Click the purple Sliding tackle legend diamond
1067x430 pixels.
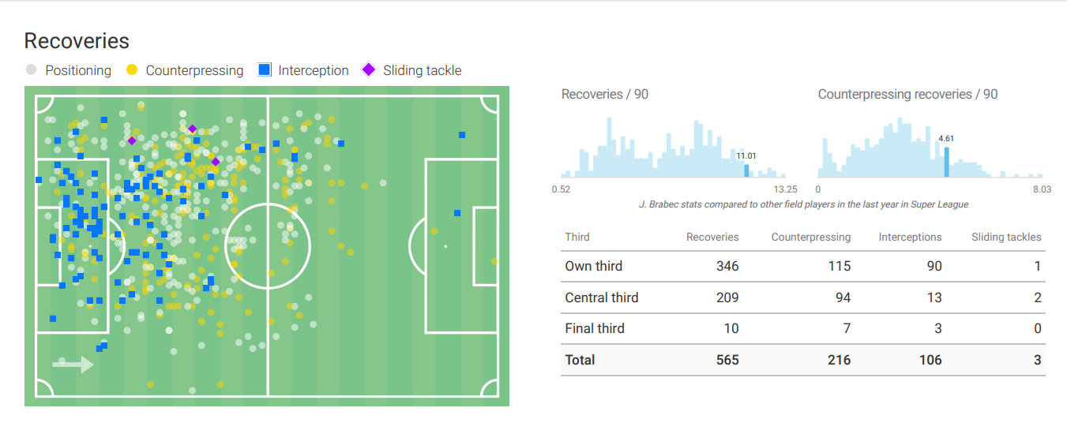pyautogui.click(x=369, y=70)
